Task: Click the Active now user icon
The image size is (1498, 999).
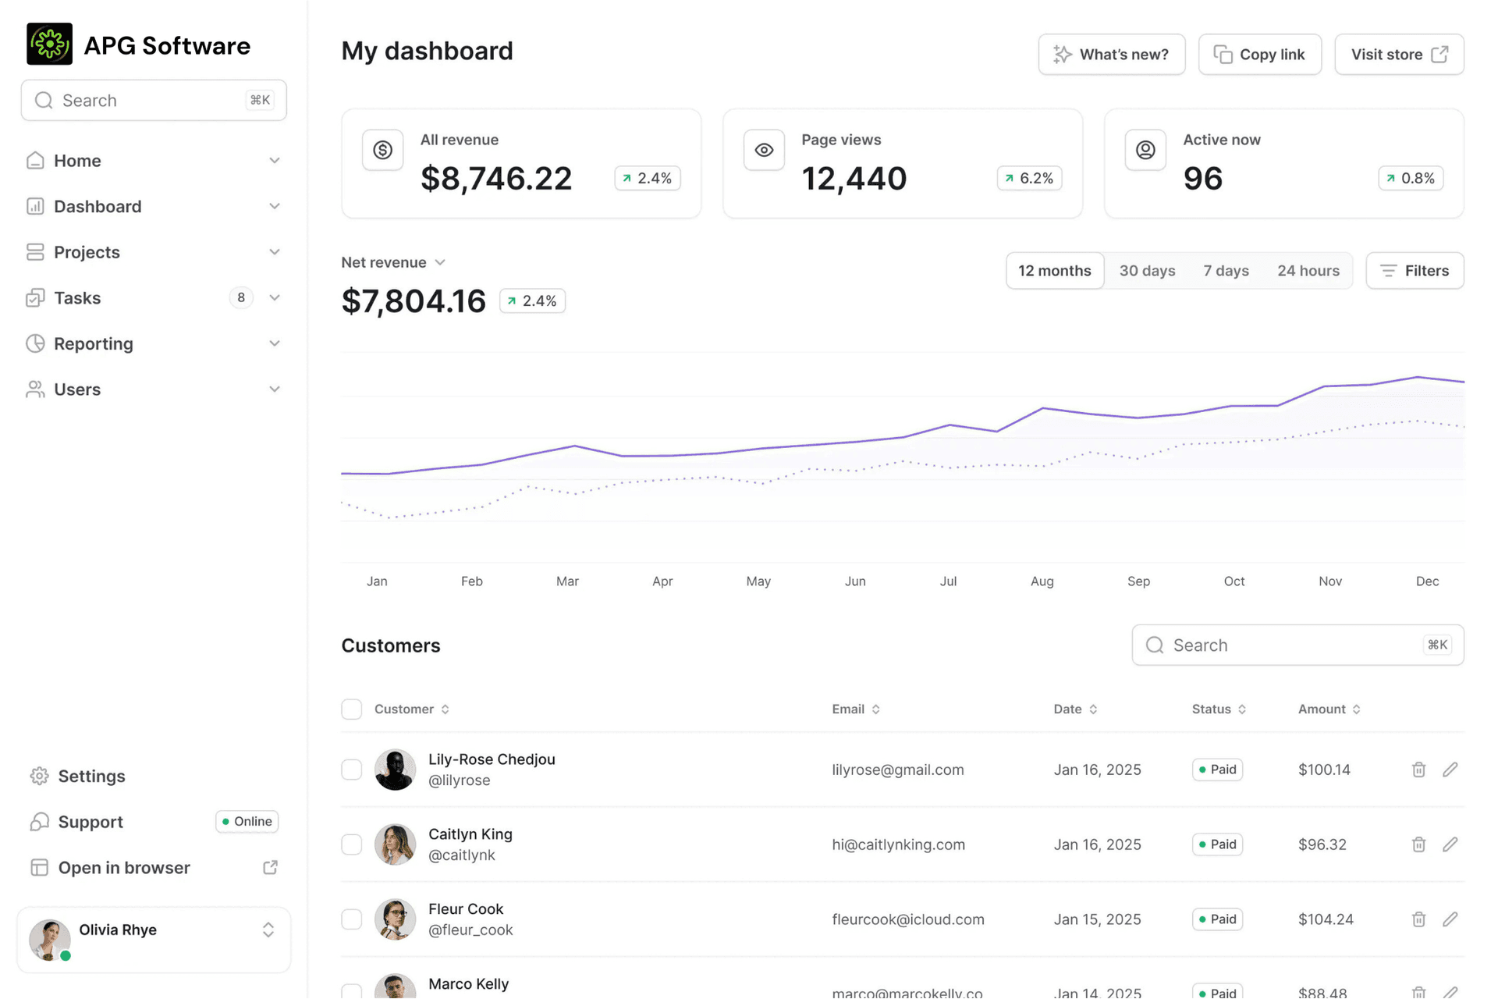Action: click(1145, 150)
